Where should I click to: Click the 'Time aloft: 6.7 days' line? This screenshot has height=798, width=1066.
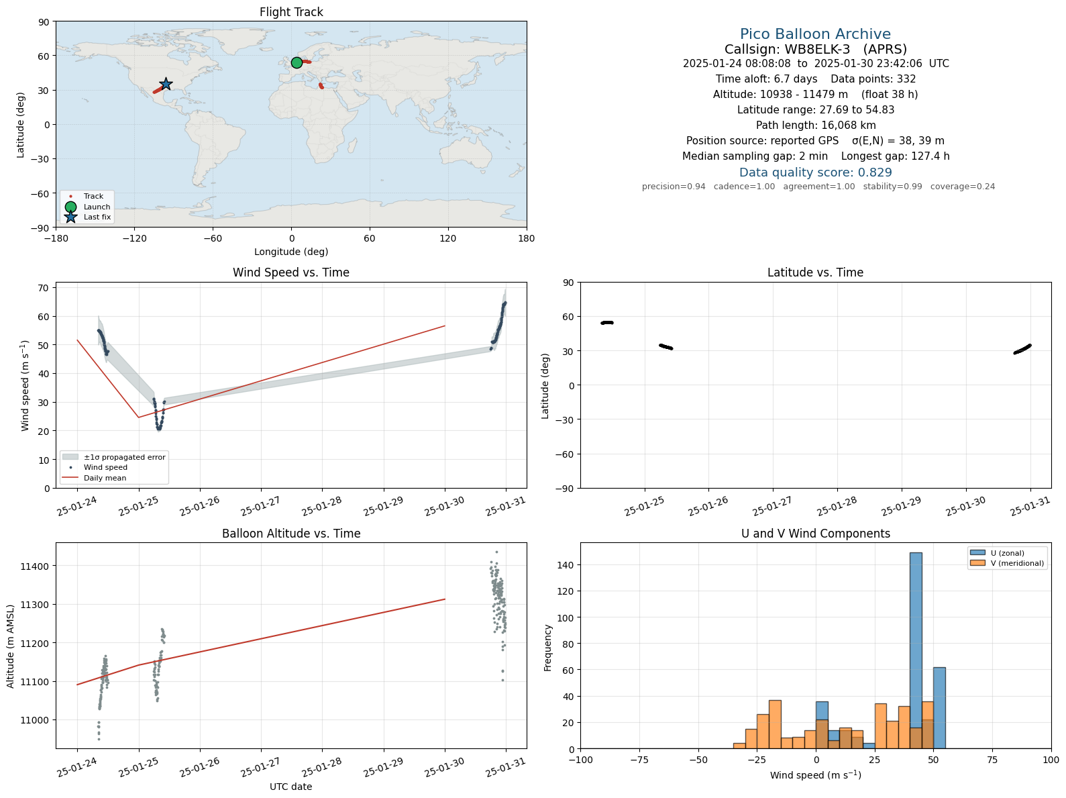tap(816, 79)
